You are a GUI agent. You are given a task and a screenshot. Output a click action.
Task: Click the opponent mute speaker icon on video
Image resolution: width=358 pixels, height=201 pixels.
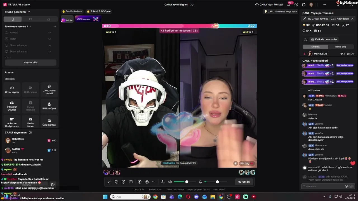coord(235,163)
